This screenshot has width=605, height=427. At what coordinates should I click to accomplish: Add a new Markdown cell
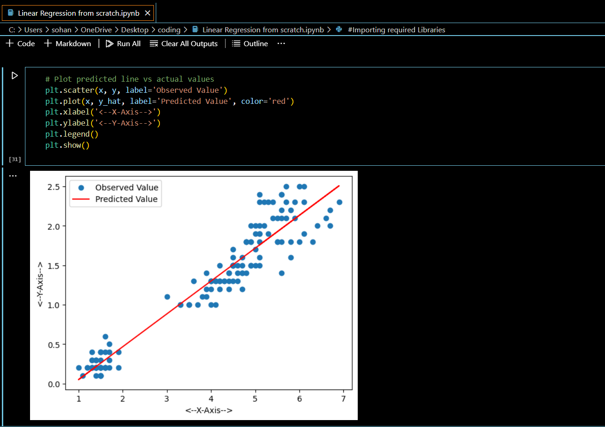click(67, 43)
